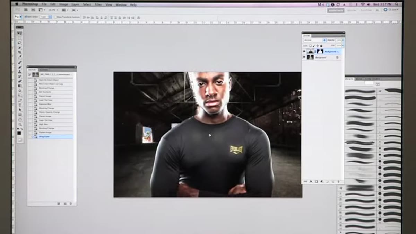The image size is (416, 234).
Task: Click Align top edges in options bar
Action: [84, 17]
